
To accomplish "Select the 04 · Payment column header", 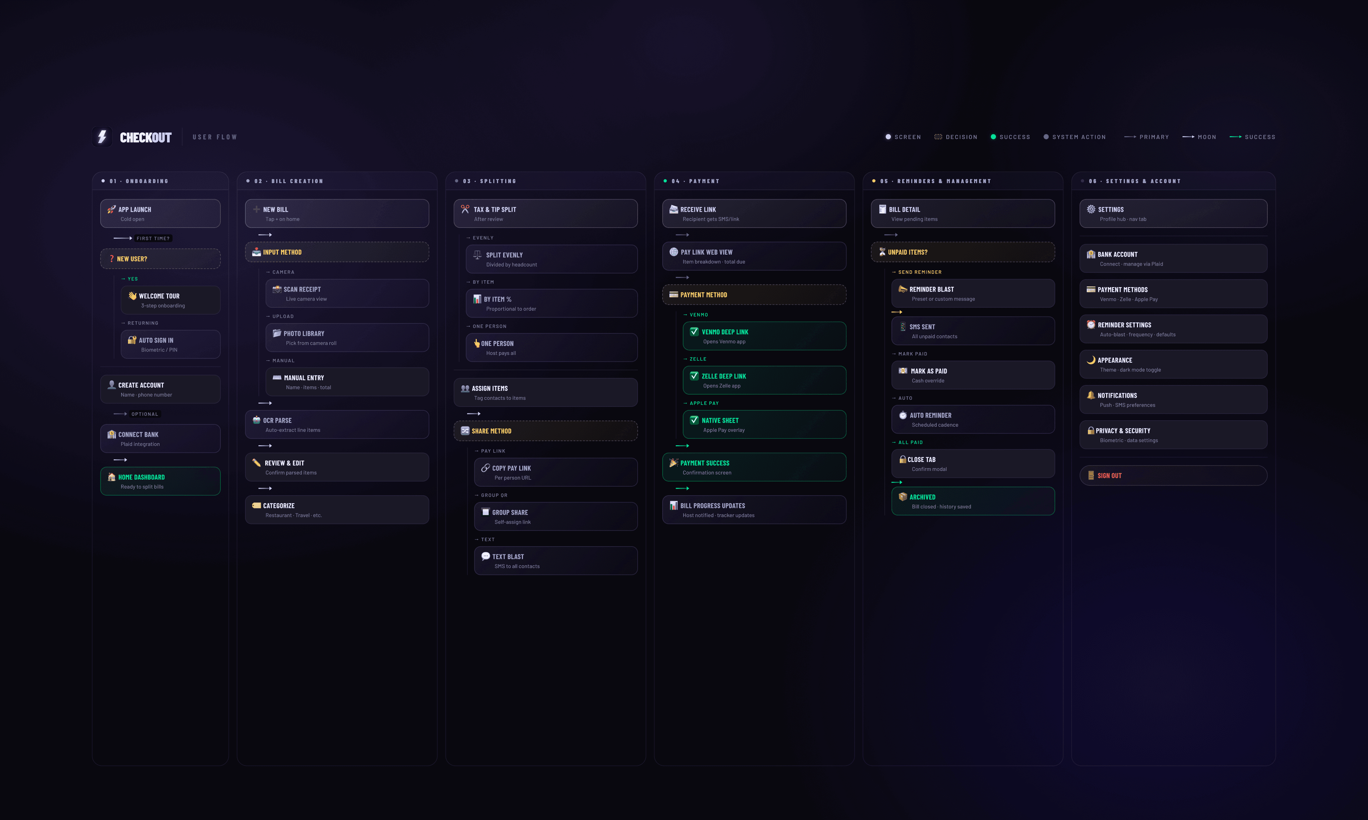I will click(x=695, y=181).
